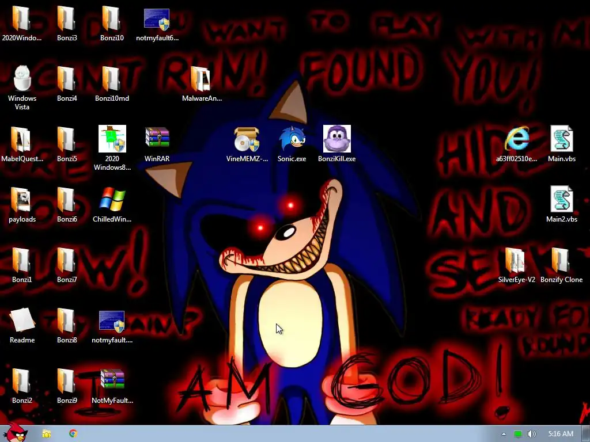This screenshot has height=442, width=590.
Task: Click the green tray icon
Action: tap(518, 434)
